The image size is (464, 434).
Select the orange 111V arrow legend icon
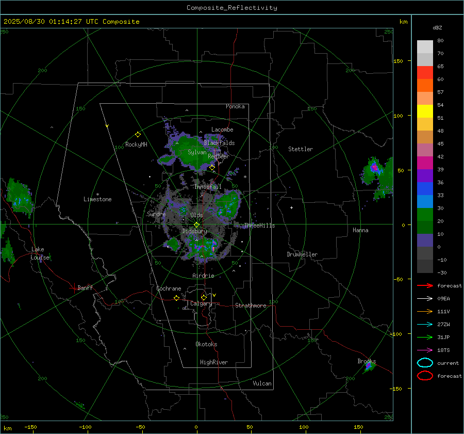tap(425, 311)
